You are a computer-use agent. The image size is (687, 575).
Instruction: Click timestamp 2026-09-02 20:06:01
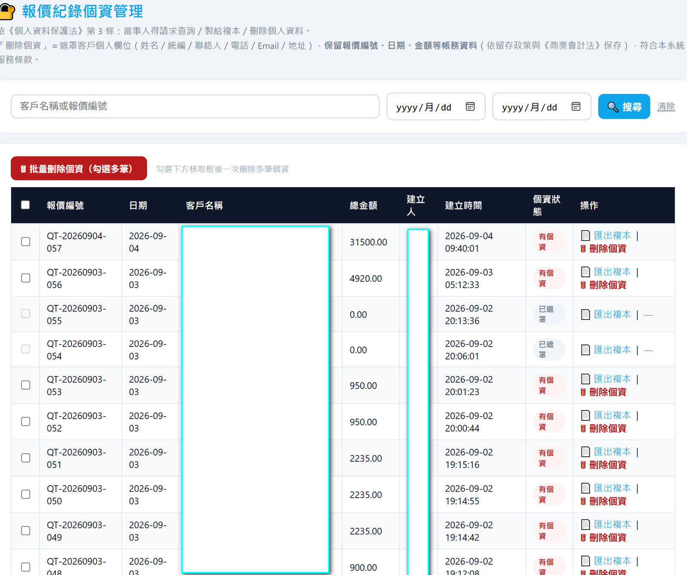click(469, 350)
